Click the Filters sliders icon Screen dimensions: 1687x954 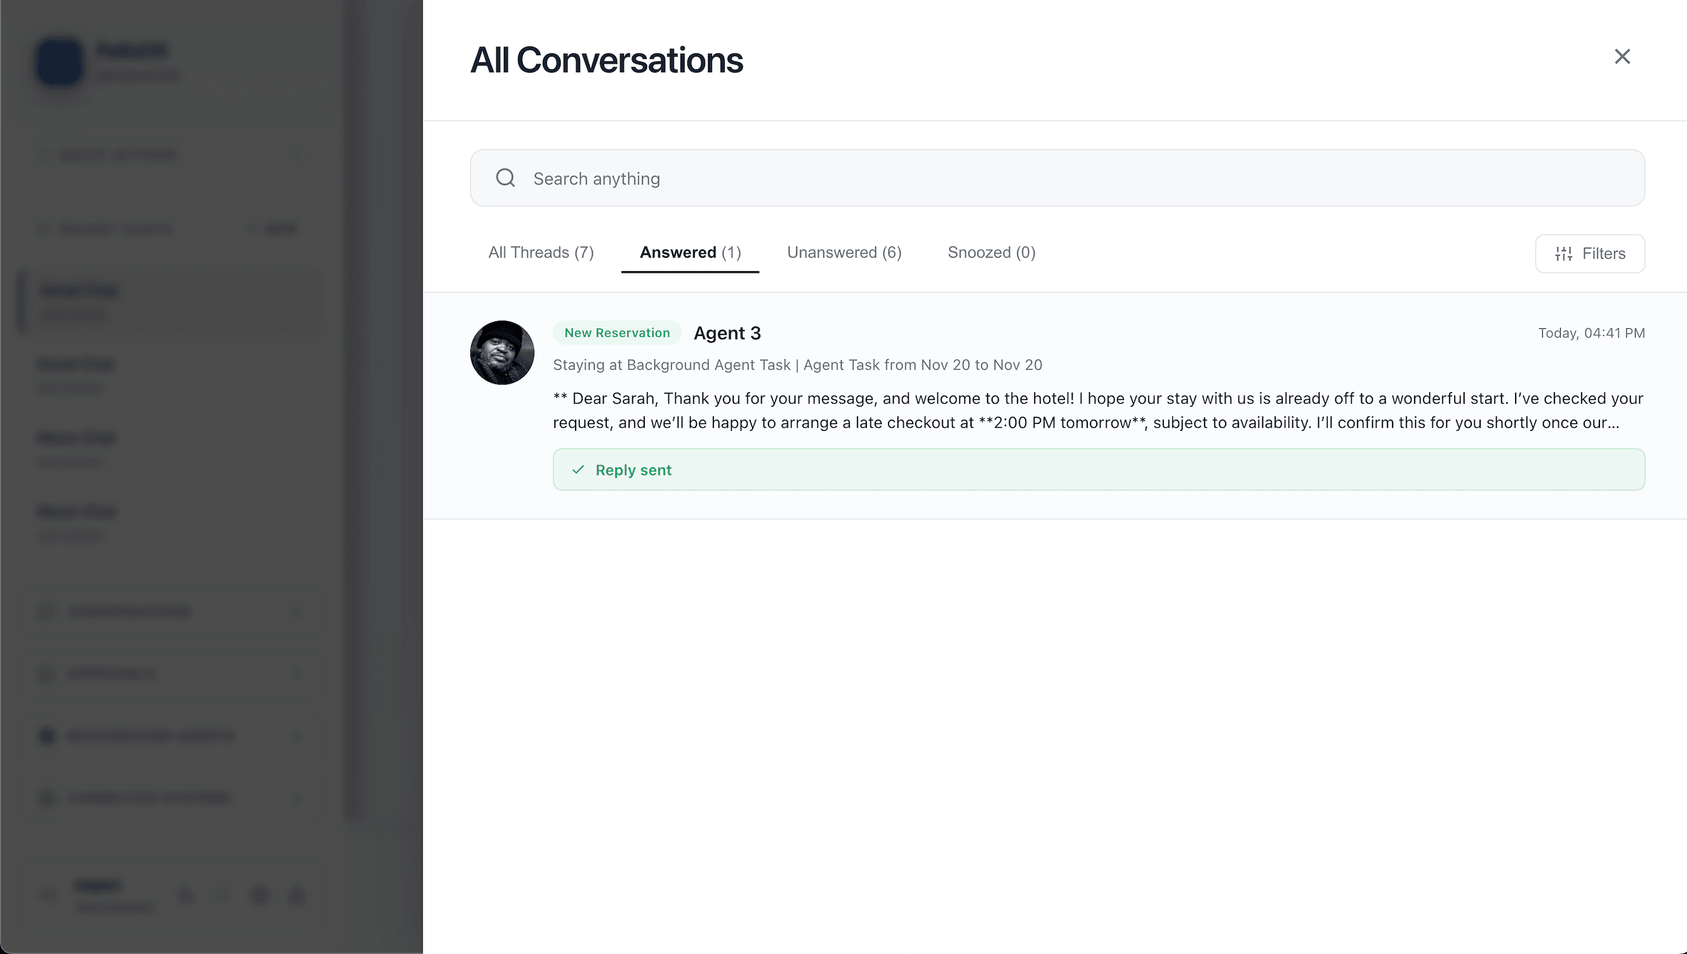pyautogui.click(x=1563, y=253)
